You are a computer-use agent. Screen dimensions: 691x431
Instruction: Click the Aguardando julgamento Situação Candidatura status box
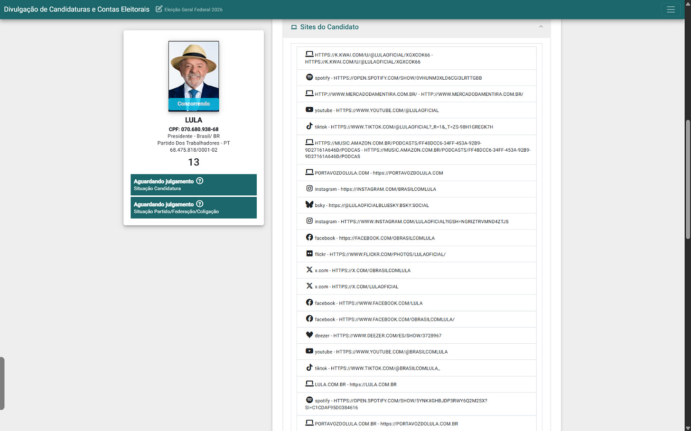(x=194, y=184)
